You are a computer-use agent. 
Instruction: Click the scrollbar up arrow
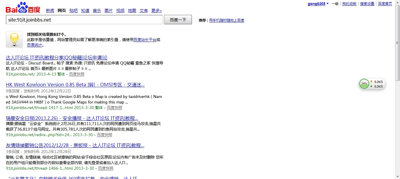[397, 2]
